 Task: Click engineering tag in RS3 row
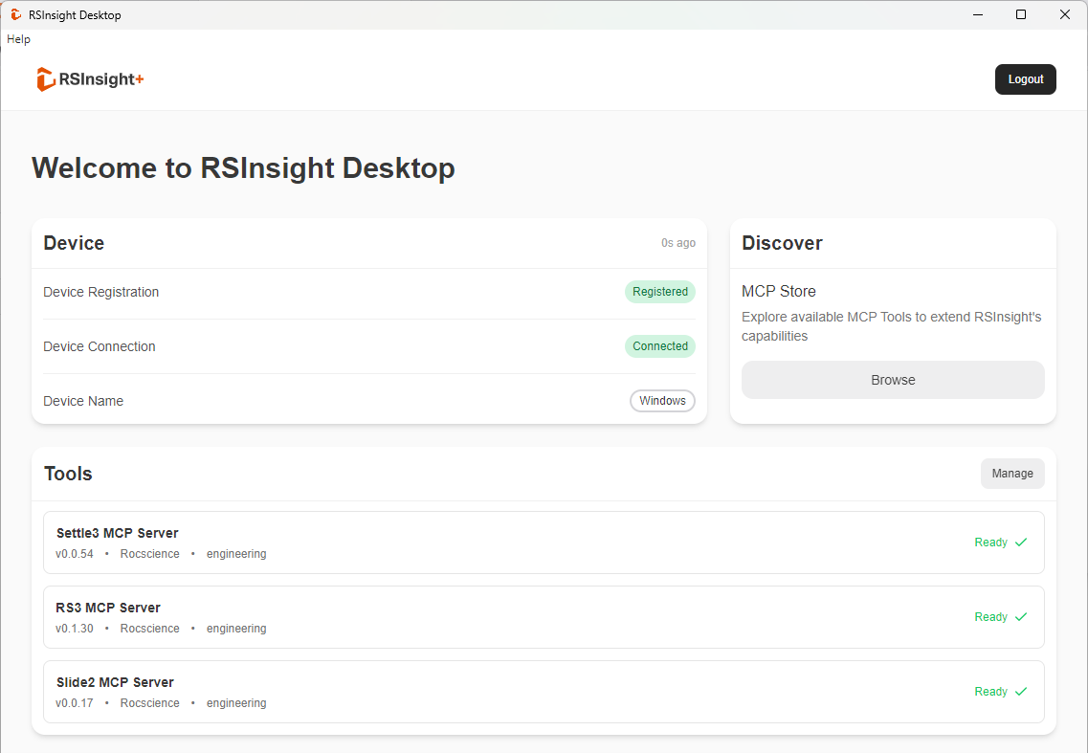pyautogui.click(x=236, y=628)
